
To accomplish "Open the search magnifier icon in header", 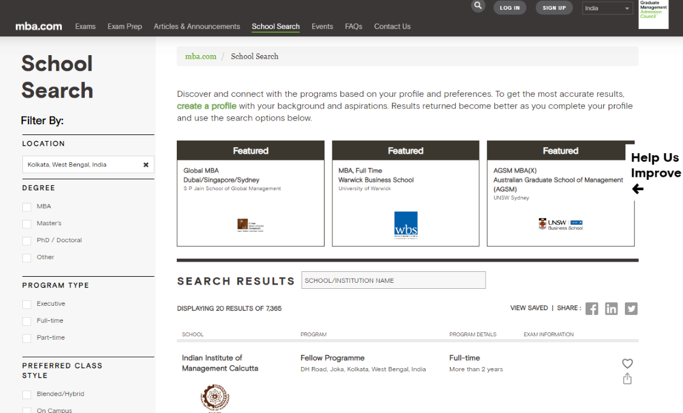I will coord(478,5).
